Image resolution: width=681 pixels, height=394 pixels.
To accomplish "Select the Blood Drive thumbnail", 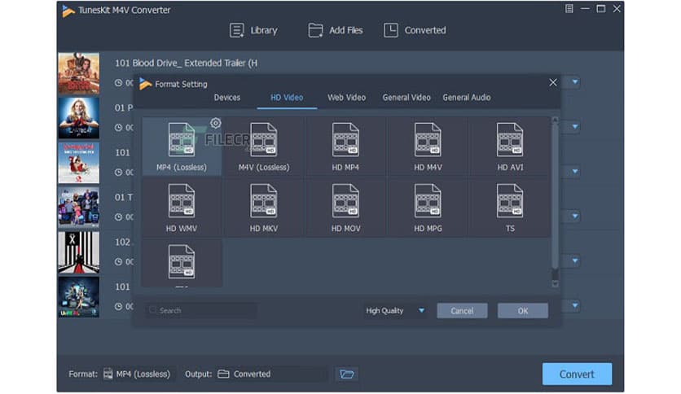I will 79,73.
